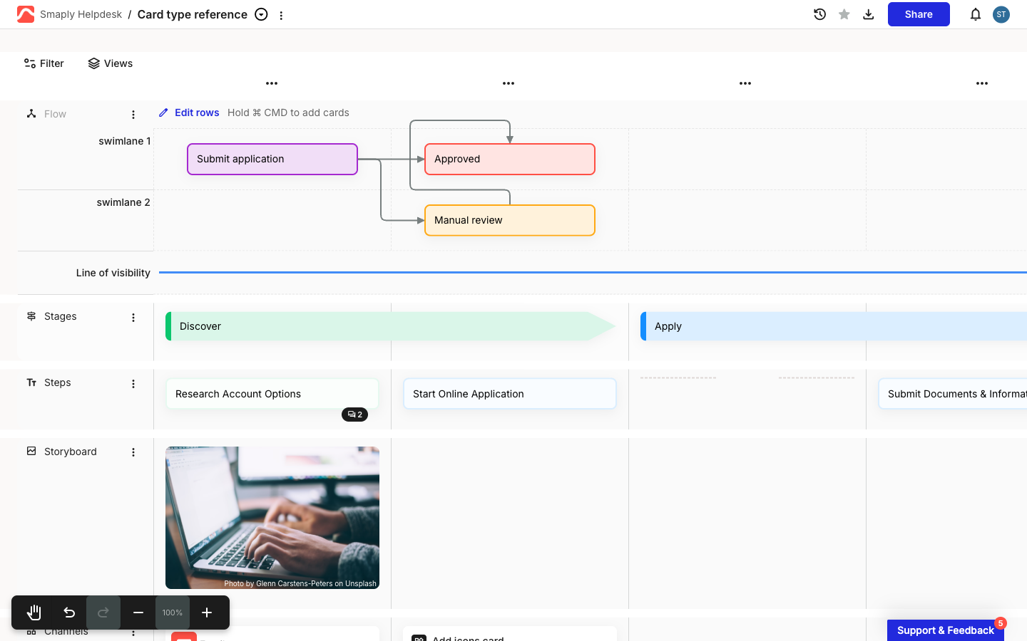Image resolution: width=1027 pixels, height=641 pixels.
Task: Open fourth column's three-dot menu
Action: [x=982, y=83]
